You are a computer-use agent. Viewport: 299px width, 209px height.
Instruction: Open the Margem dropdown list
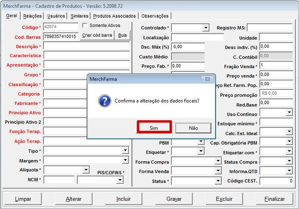click(x=125, y=160)
